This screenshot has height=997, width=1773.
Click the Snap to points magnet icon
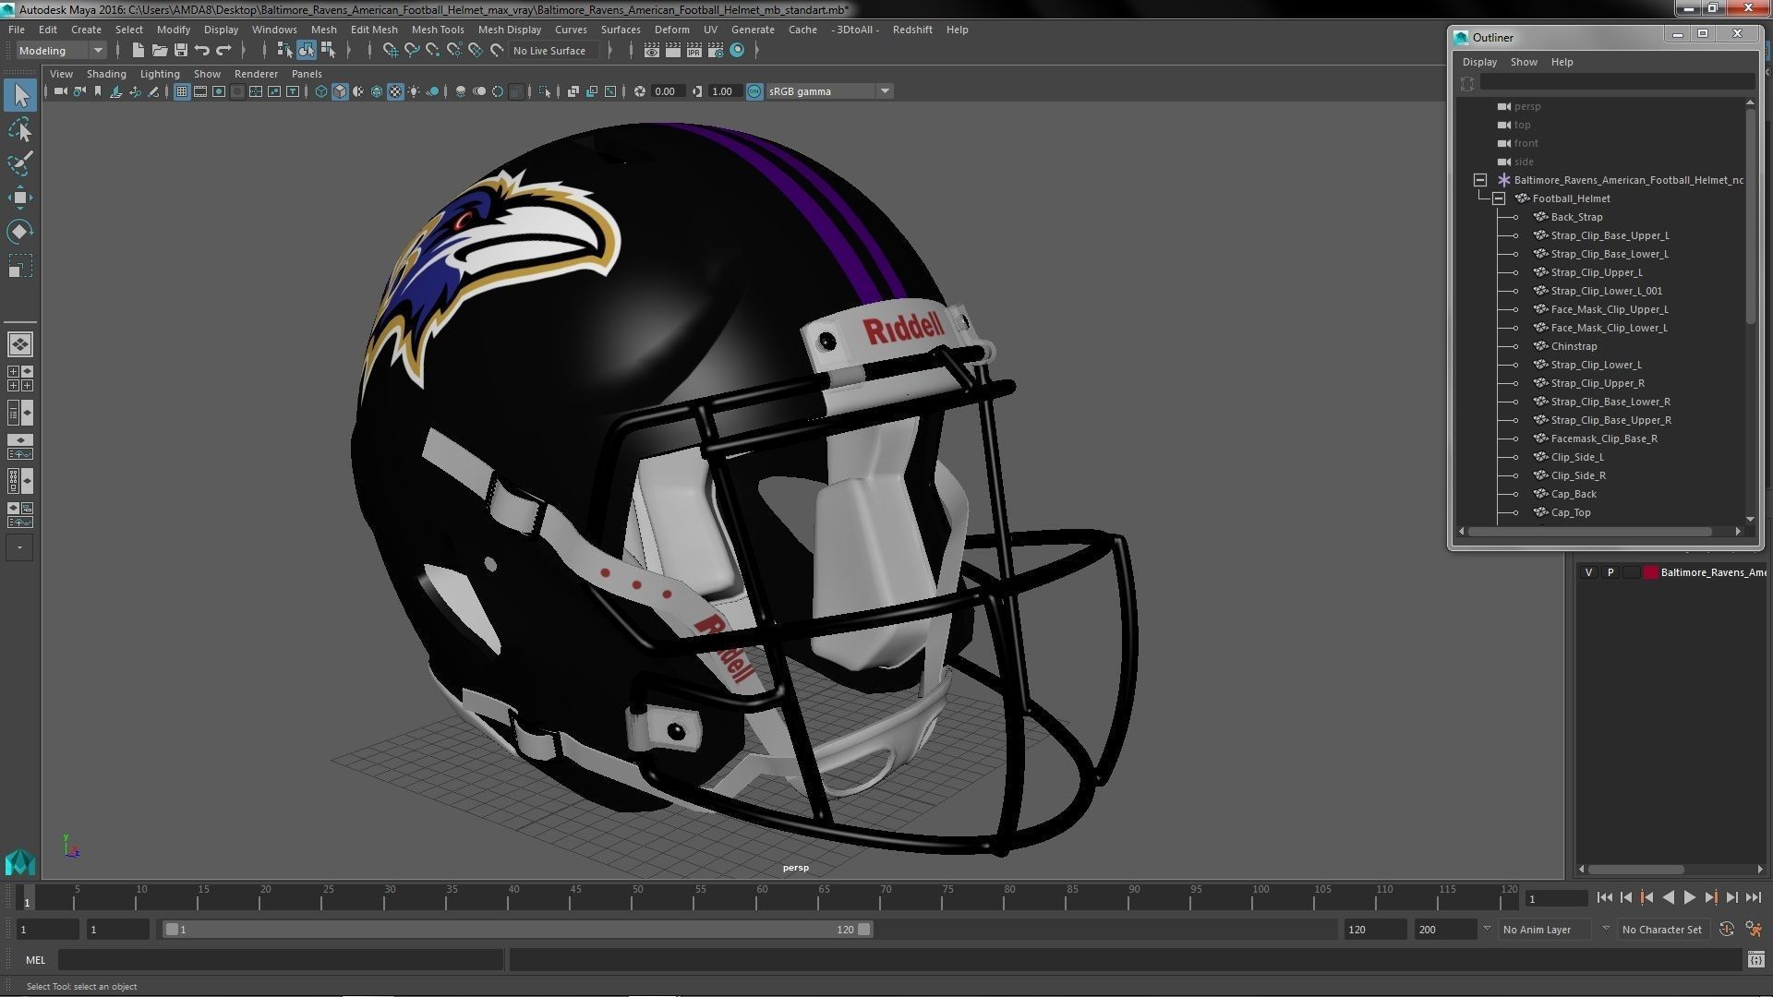point(433,50)
